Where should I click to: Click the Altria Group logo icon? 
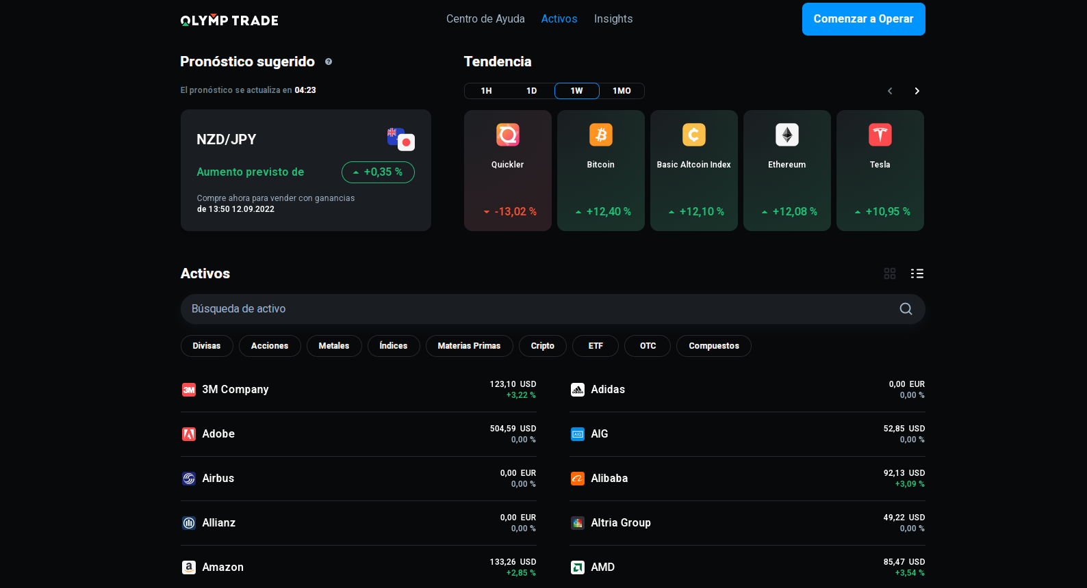(578, 523)
